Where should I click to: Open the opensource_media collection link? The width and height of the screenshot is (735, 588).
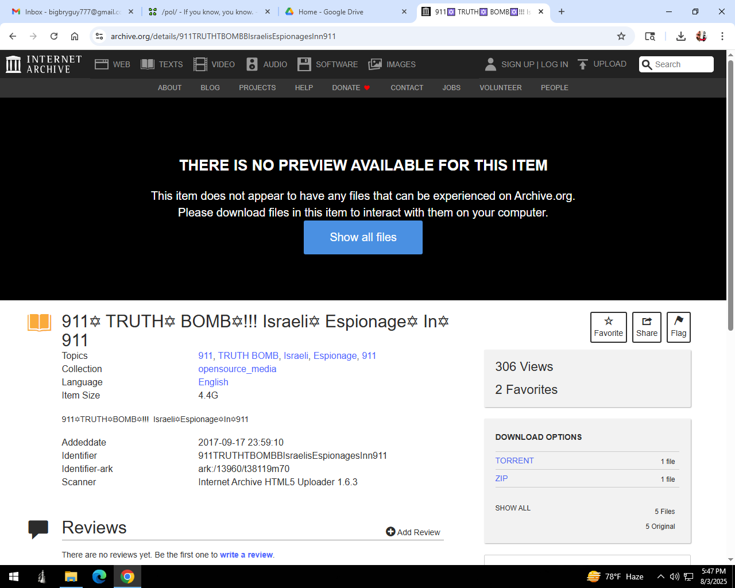click(x=237, y=369)
